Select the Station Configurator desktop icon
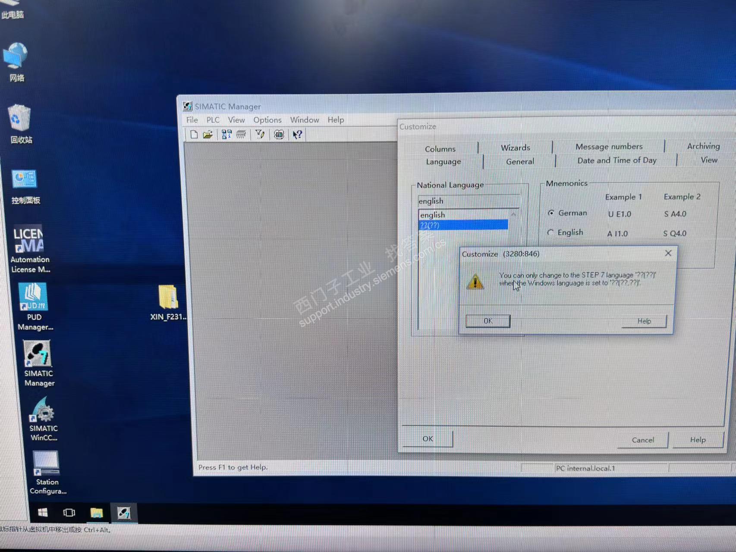This screenshot has height=552, width=736. [x=47, y=473]
